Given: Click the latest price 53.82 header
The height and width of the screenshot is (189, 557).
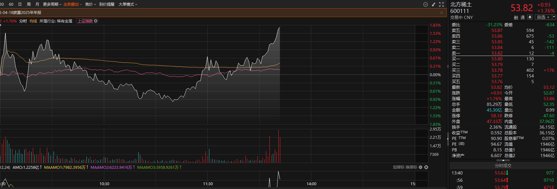Looking at the screenshot, I should point(522,8).
